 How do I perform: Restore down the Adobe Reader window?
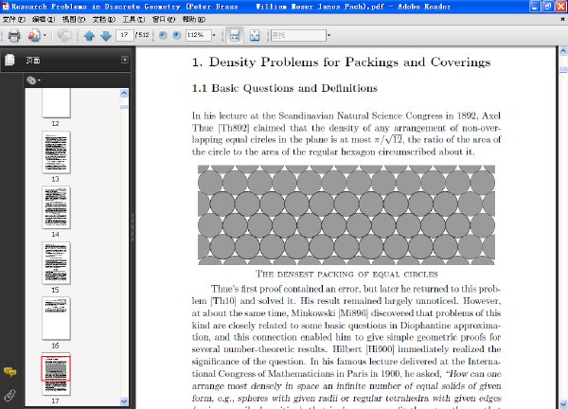tap(548, 7)
